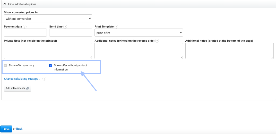
Task: Click the Private Note textarea resize handle
Action: 91,57
